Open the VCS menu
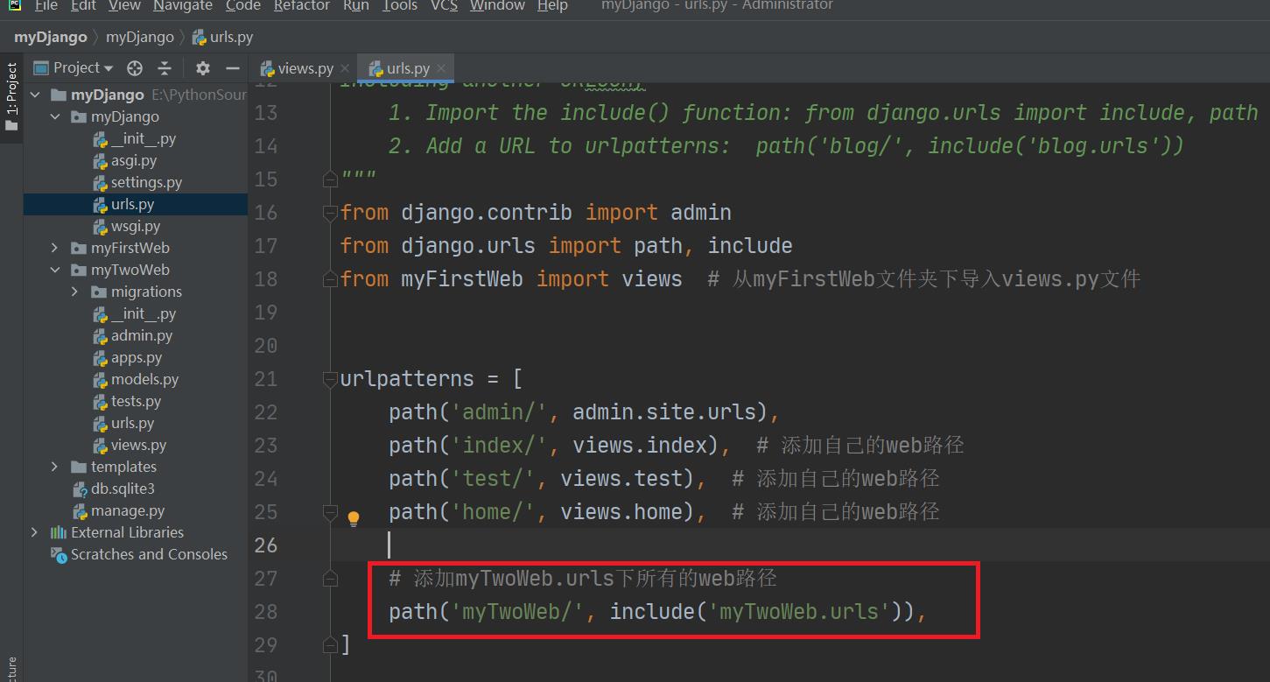Screen dimensions: 1270x682 445,5
